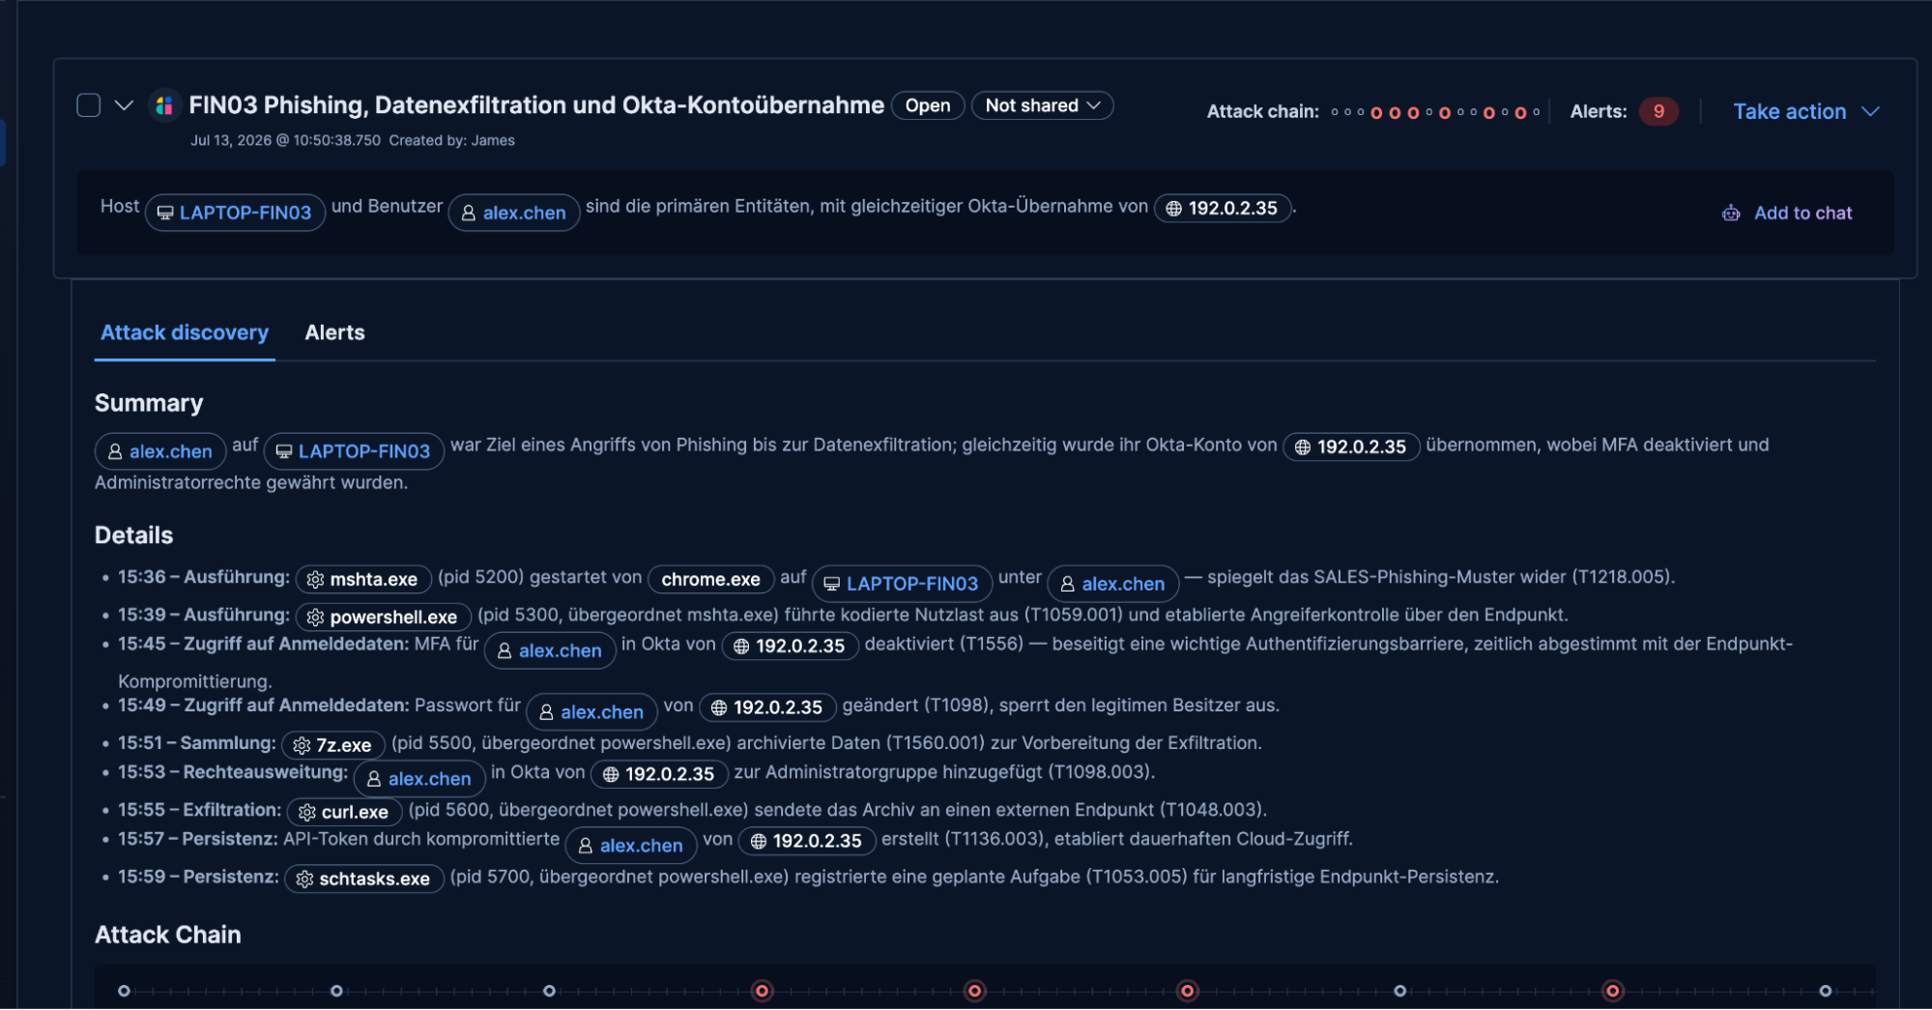Click the first grey marker in Attack Chain timeline
This screenshot has width=1932, height=1010.
point(124,991)
